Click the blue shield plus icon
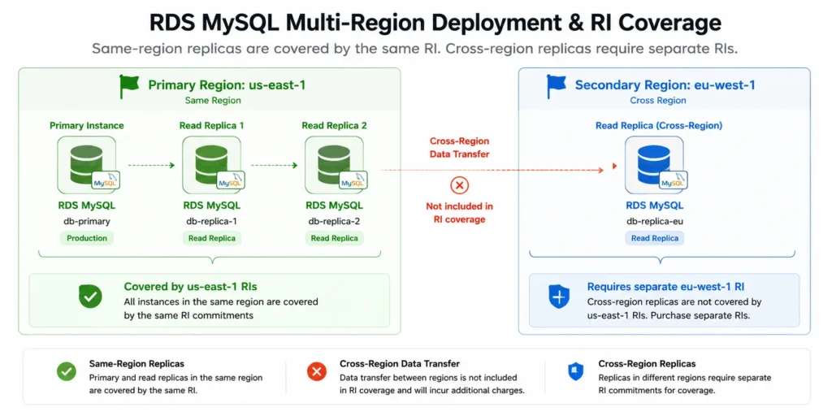Viewport: 832px width, 416px height. pyautogui.click(x=559, y=296)
